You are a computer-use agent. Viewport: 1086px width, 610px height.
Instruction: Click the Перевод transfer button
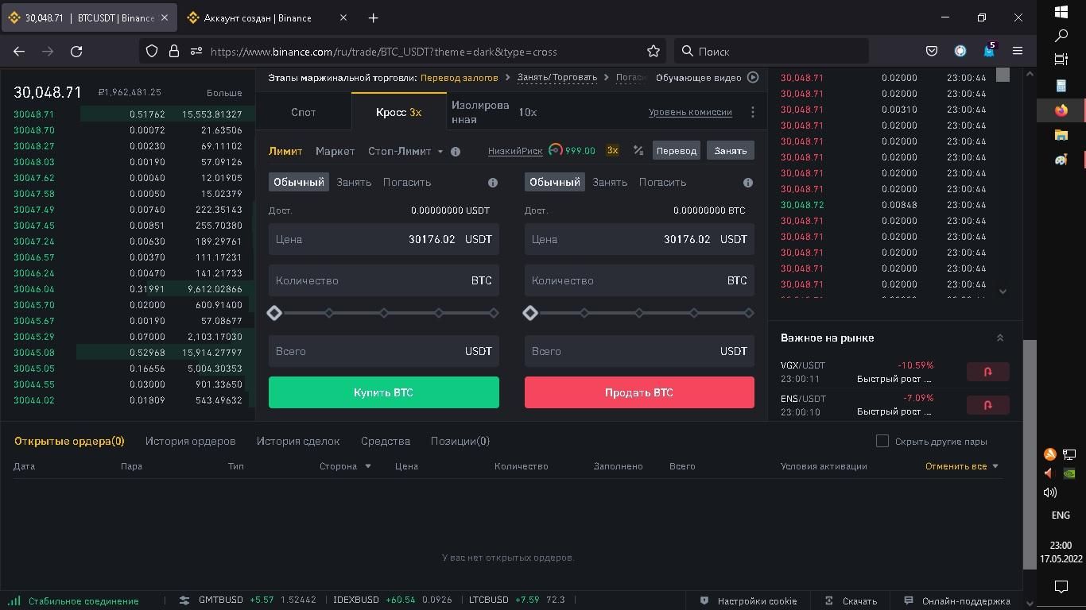pos(677,150)
